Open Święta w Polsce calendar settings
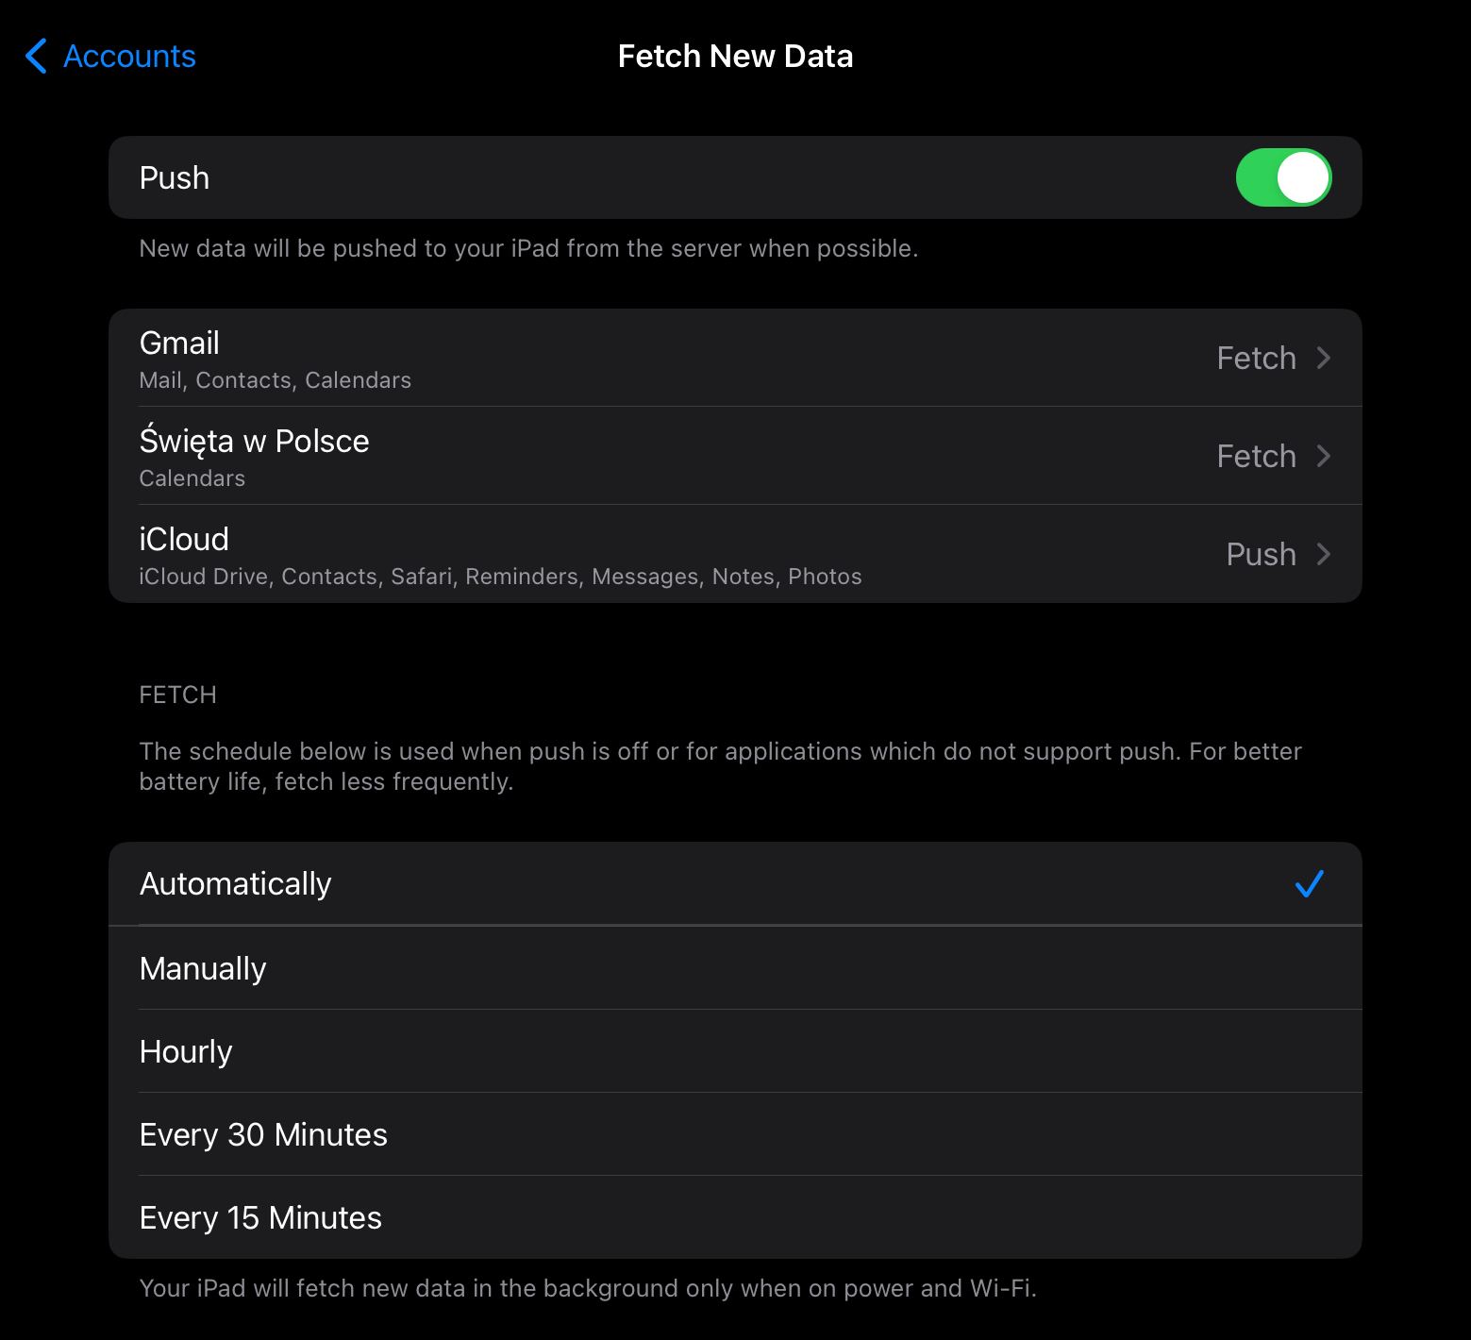The image size is (1471, 1340). tap(735, 456)
